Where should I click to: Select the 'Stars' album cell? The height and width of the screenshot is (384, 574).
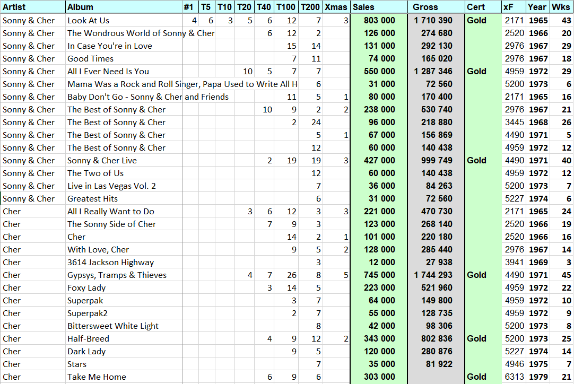[124, 364]
